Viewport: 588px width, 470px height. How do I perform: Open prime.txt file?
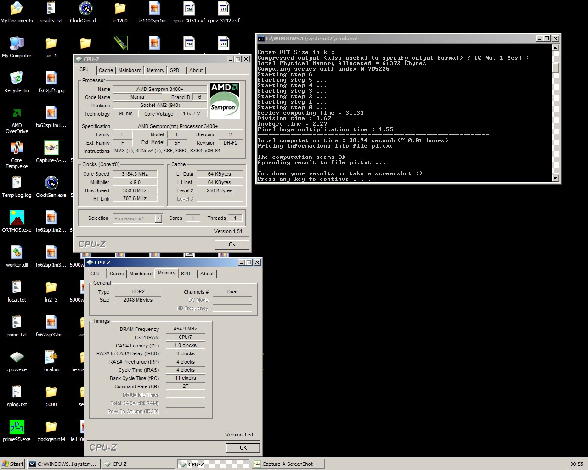17,326
